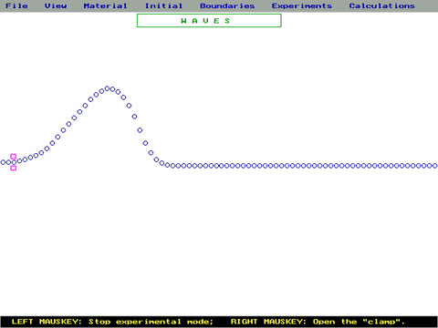The image size is (438, 328).
Task: Click the leftmost bead of the string
Action: pos(3,162)
